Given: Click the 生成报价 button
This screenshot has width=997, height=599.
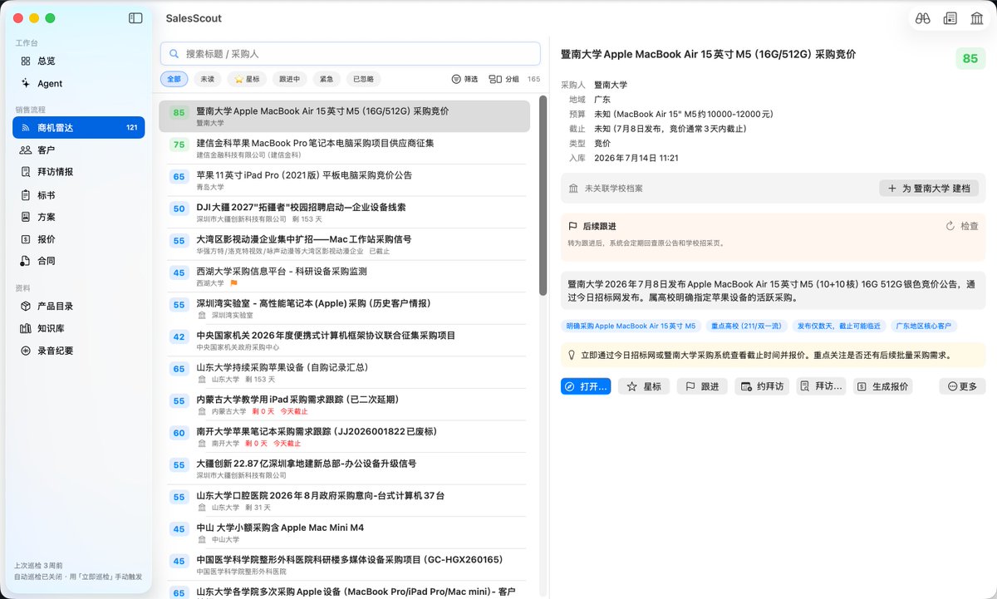Looking at the screenshot, I should click(883, 386).
